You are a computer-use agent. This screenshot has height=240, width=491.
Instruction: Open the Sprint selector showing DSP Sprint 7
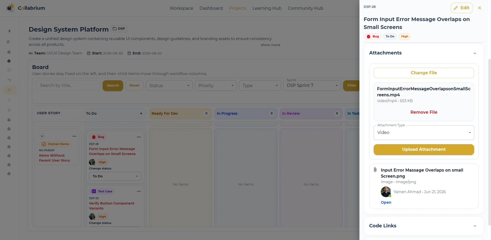click(x=312, y=86)
